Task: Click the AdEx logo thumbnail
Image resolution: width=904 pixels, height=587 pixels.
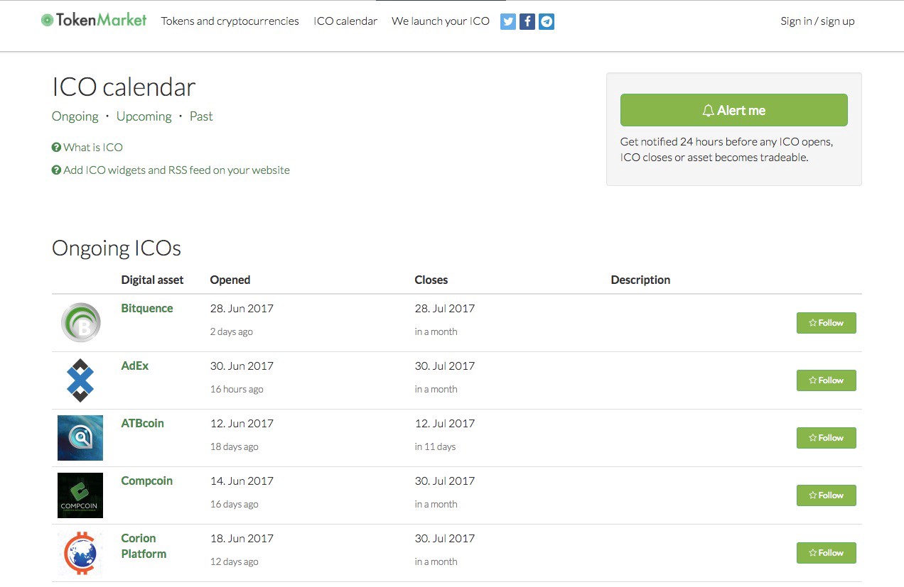Action: click(x=80, y=380)
